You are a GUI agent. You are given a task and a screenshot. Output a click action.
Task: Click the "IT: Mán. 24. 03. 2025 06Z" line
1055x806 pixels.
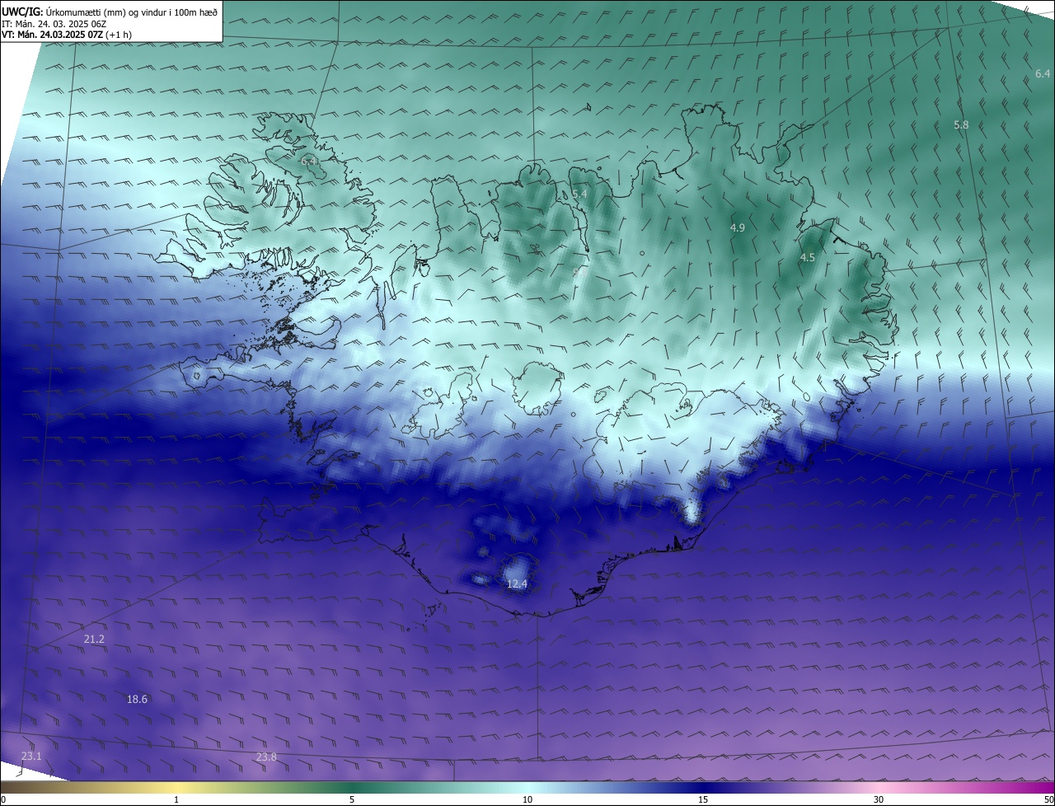pos(55,24)
